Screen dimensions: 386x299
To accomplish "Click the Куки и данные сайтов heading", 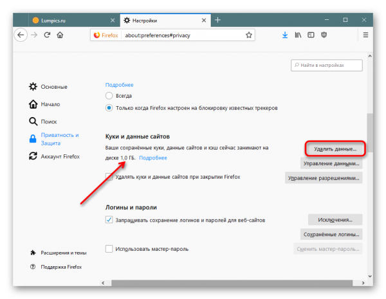I will 138,136.
